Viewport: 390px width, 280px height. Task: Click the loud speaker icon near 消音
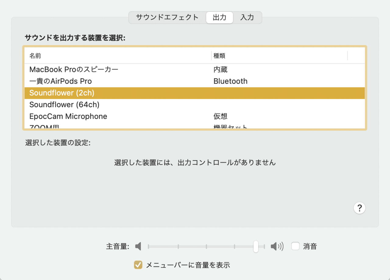pyautogui.click(x=276, y=246)
